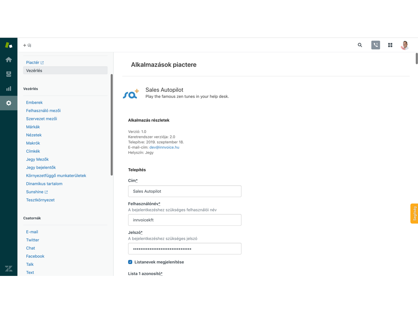
Task: Focus the Felhasználónév text field
Action: [185, 220]
